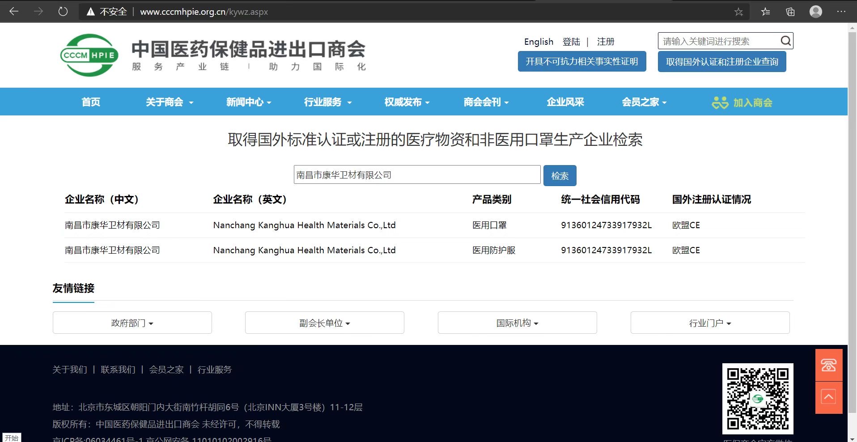
Task: Click the browser forward arrow
Action: (38, 12)
